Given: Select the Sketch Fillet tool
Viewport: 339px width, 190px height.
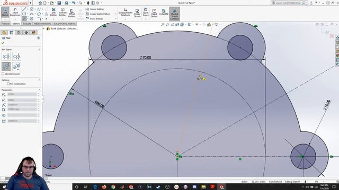Looking at the screenshot, I should (x=39, y=19).
